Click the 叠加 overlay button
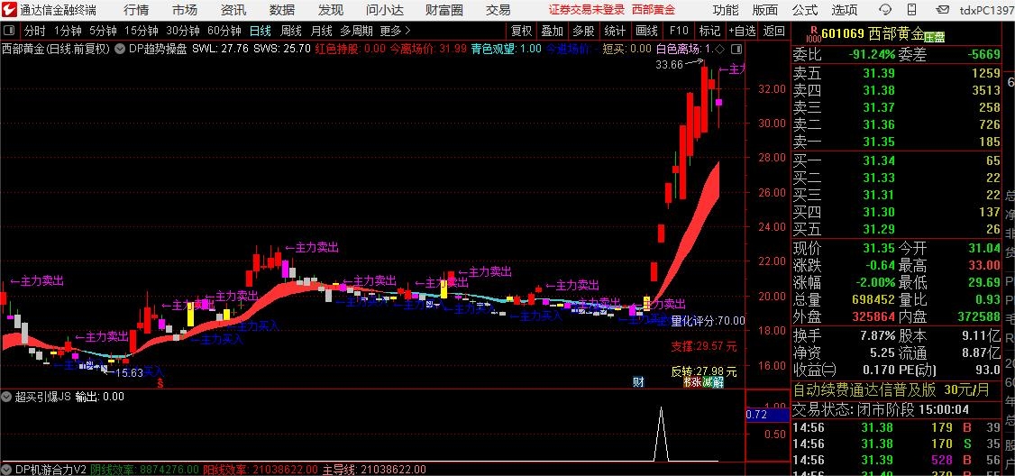 tap(553, 31)
